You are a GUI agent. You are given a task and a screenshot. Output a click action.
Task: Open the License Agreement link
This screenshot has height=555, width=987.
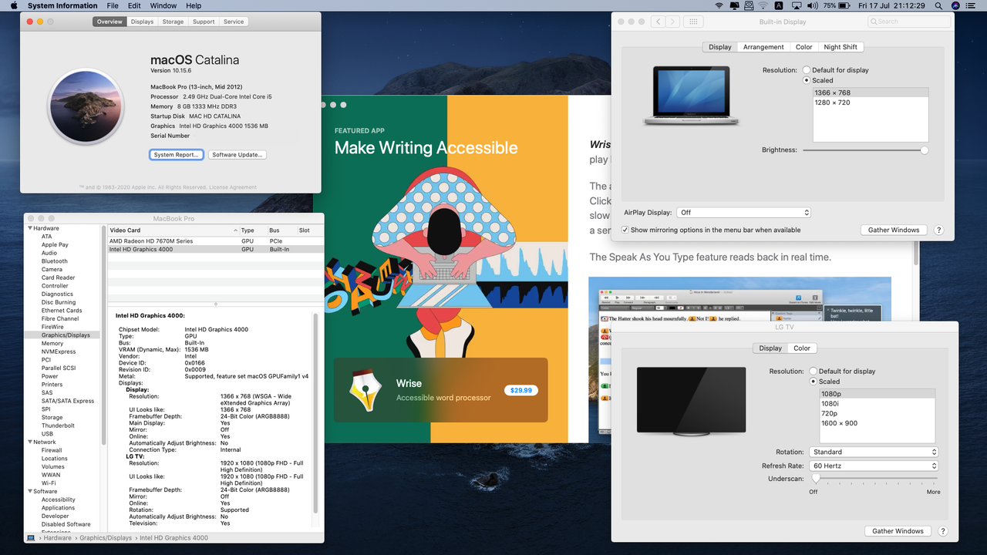(x=233, y=187)
